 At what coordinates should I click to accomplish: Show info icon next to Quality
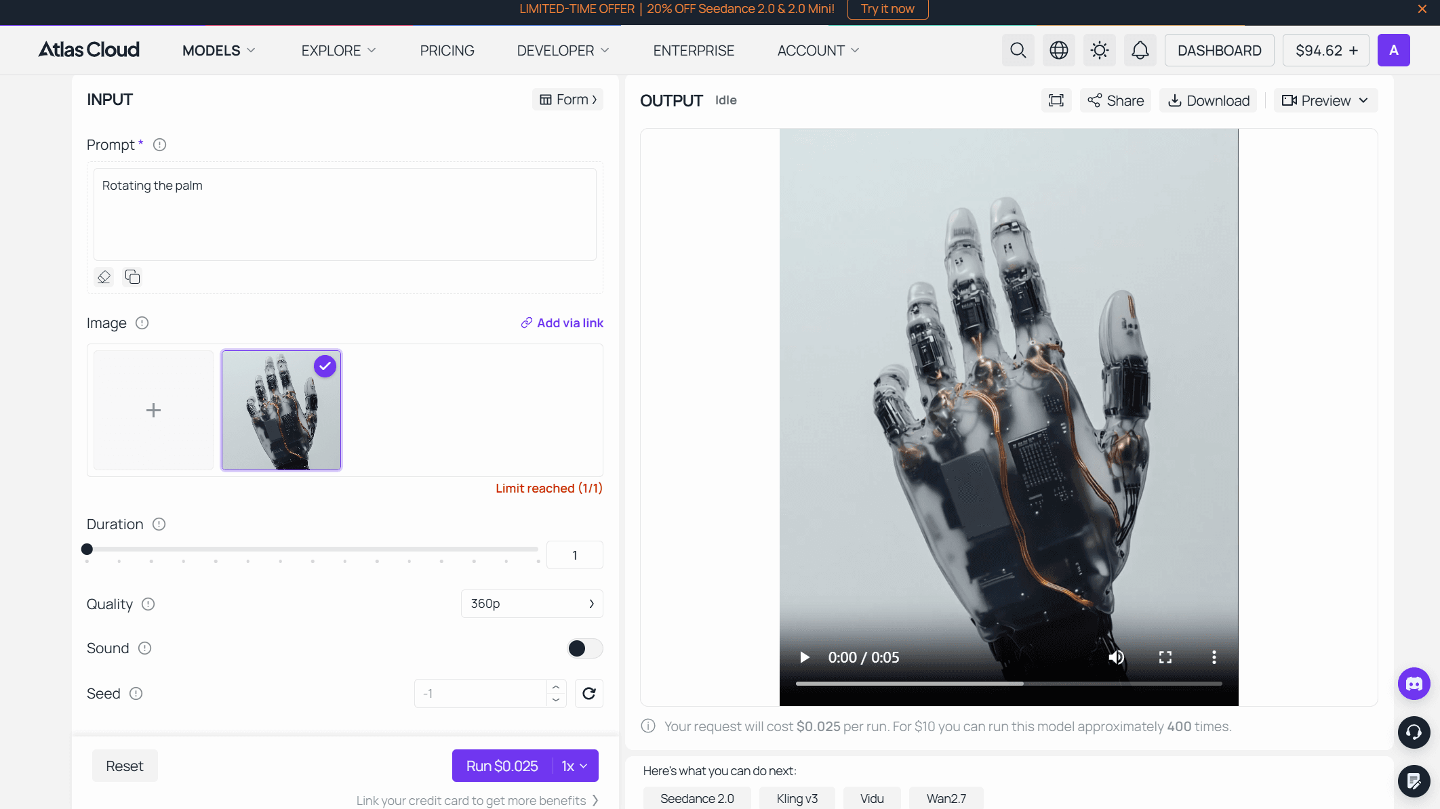148,604
